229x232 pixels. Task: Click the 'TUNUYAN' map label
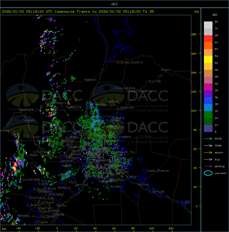click(58, 215)
